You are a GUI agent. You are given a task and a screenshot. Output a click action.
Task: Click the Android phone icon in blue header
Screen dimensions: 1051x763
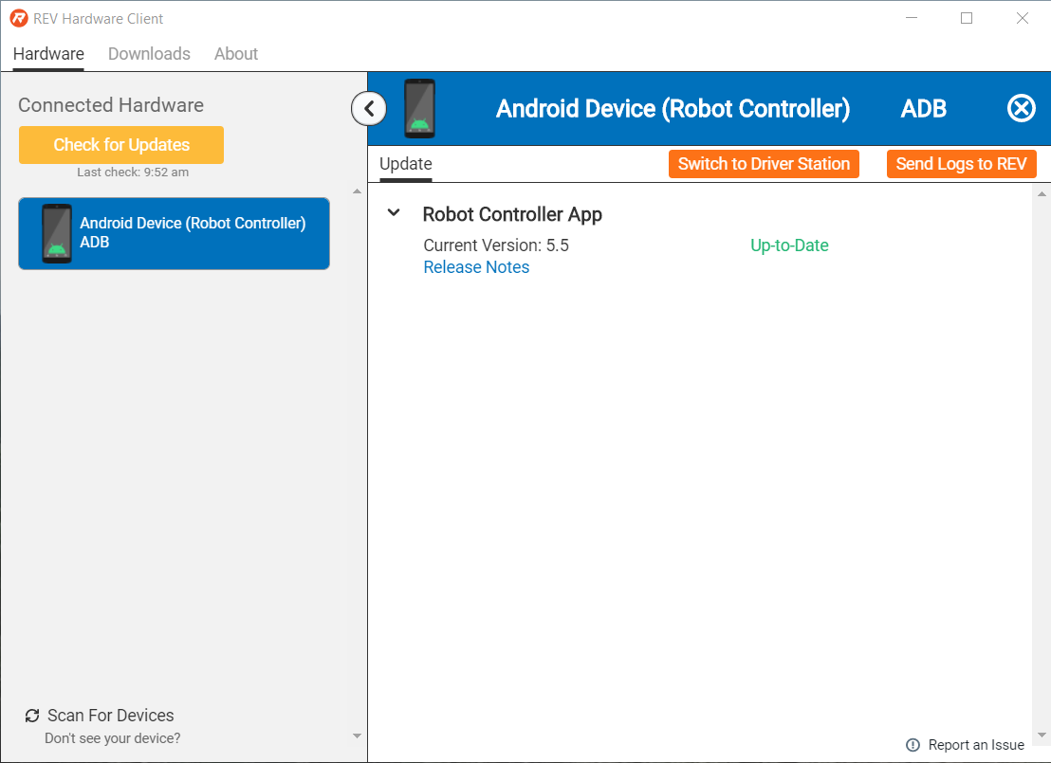tap(419, 108)
